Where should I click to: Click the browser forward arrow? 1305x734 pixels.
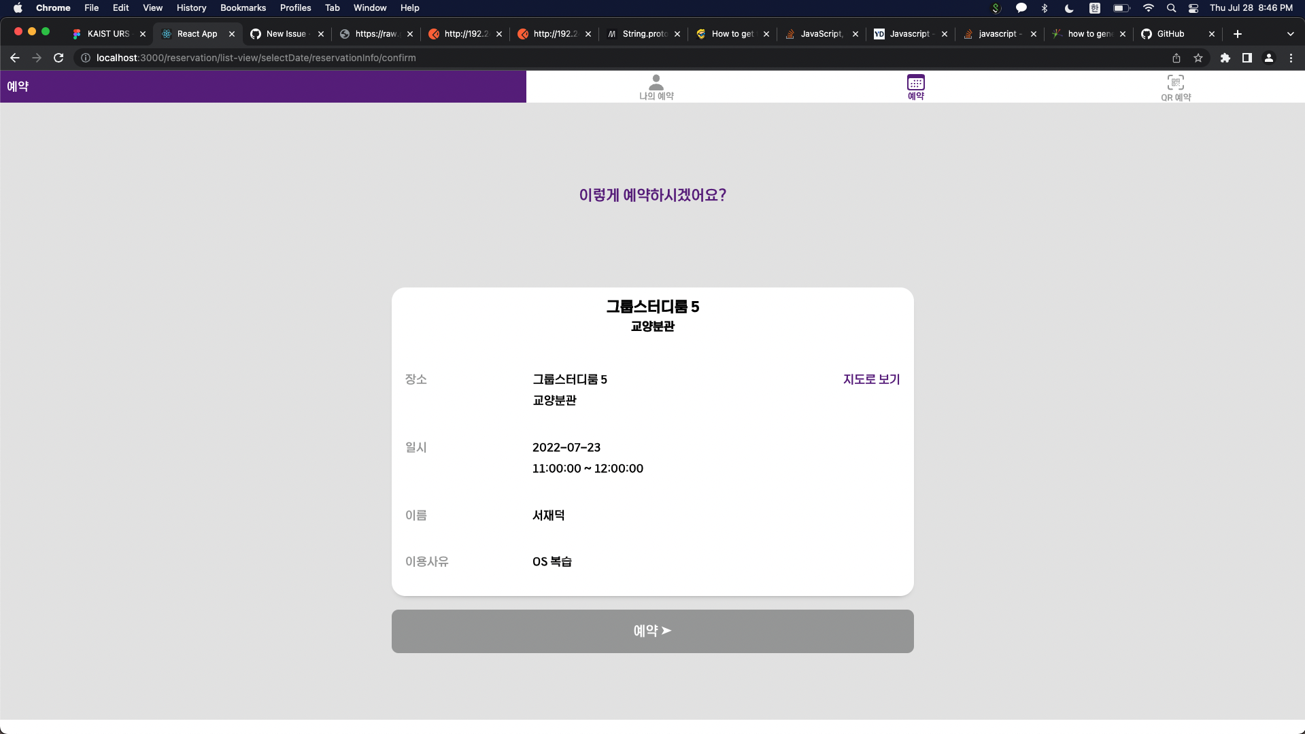pos(37,58)
